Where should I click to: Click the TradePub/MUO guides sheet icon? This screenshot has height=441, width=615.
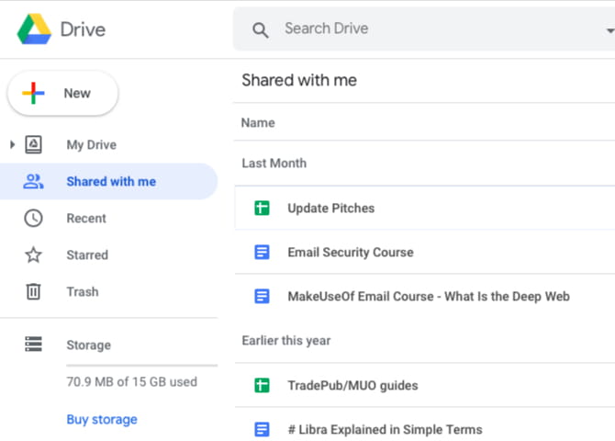262,386
